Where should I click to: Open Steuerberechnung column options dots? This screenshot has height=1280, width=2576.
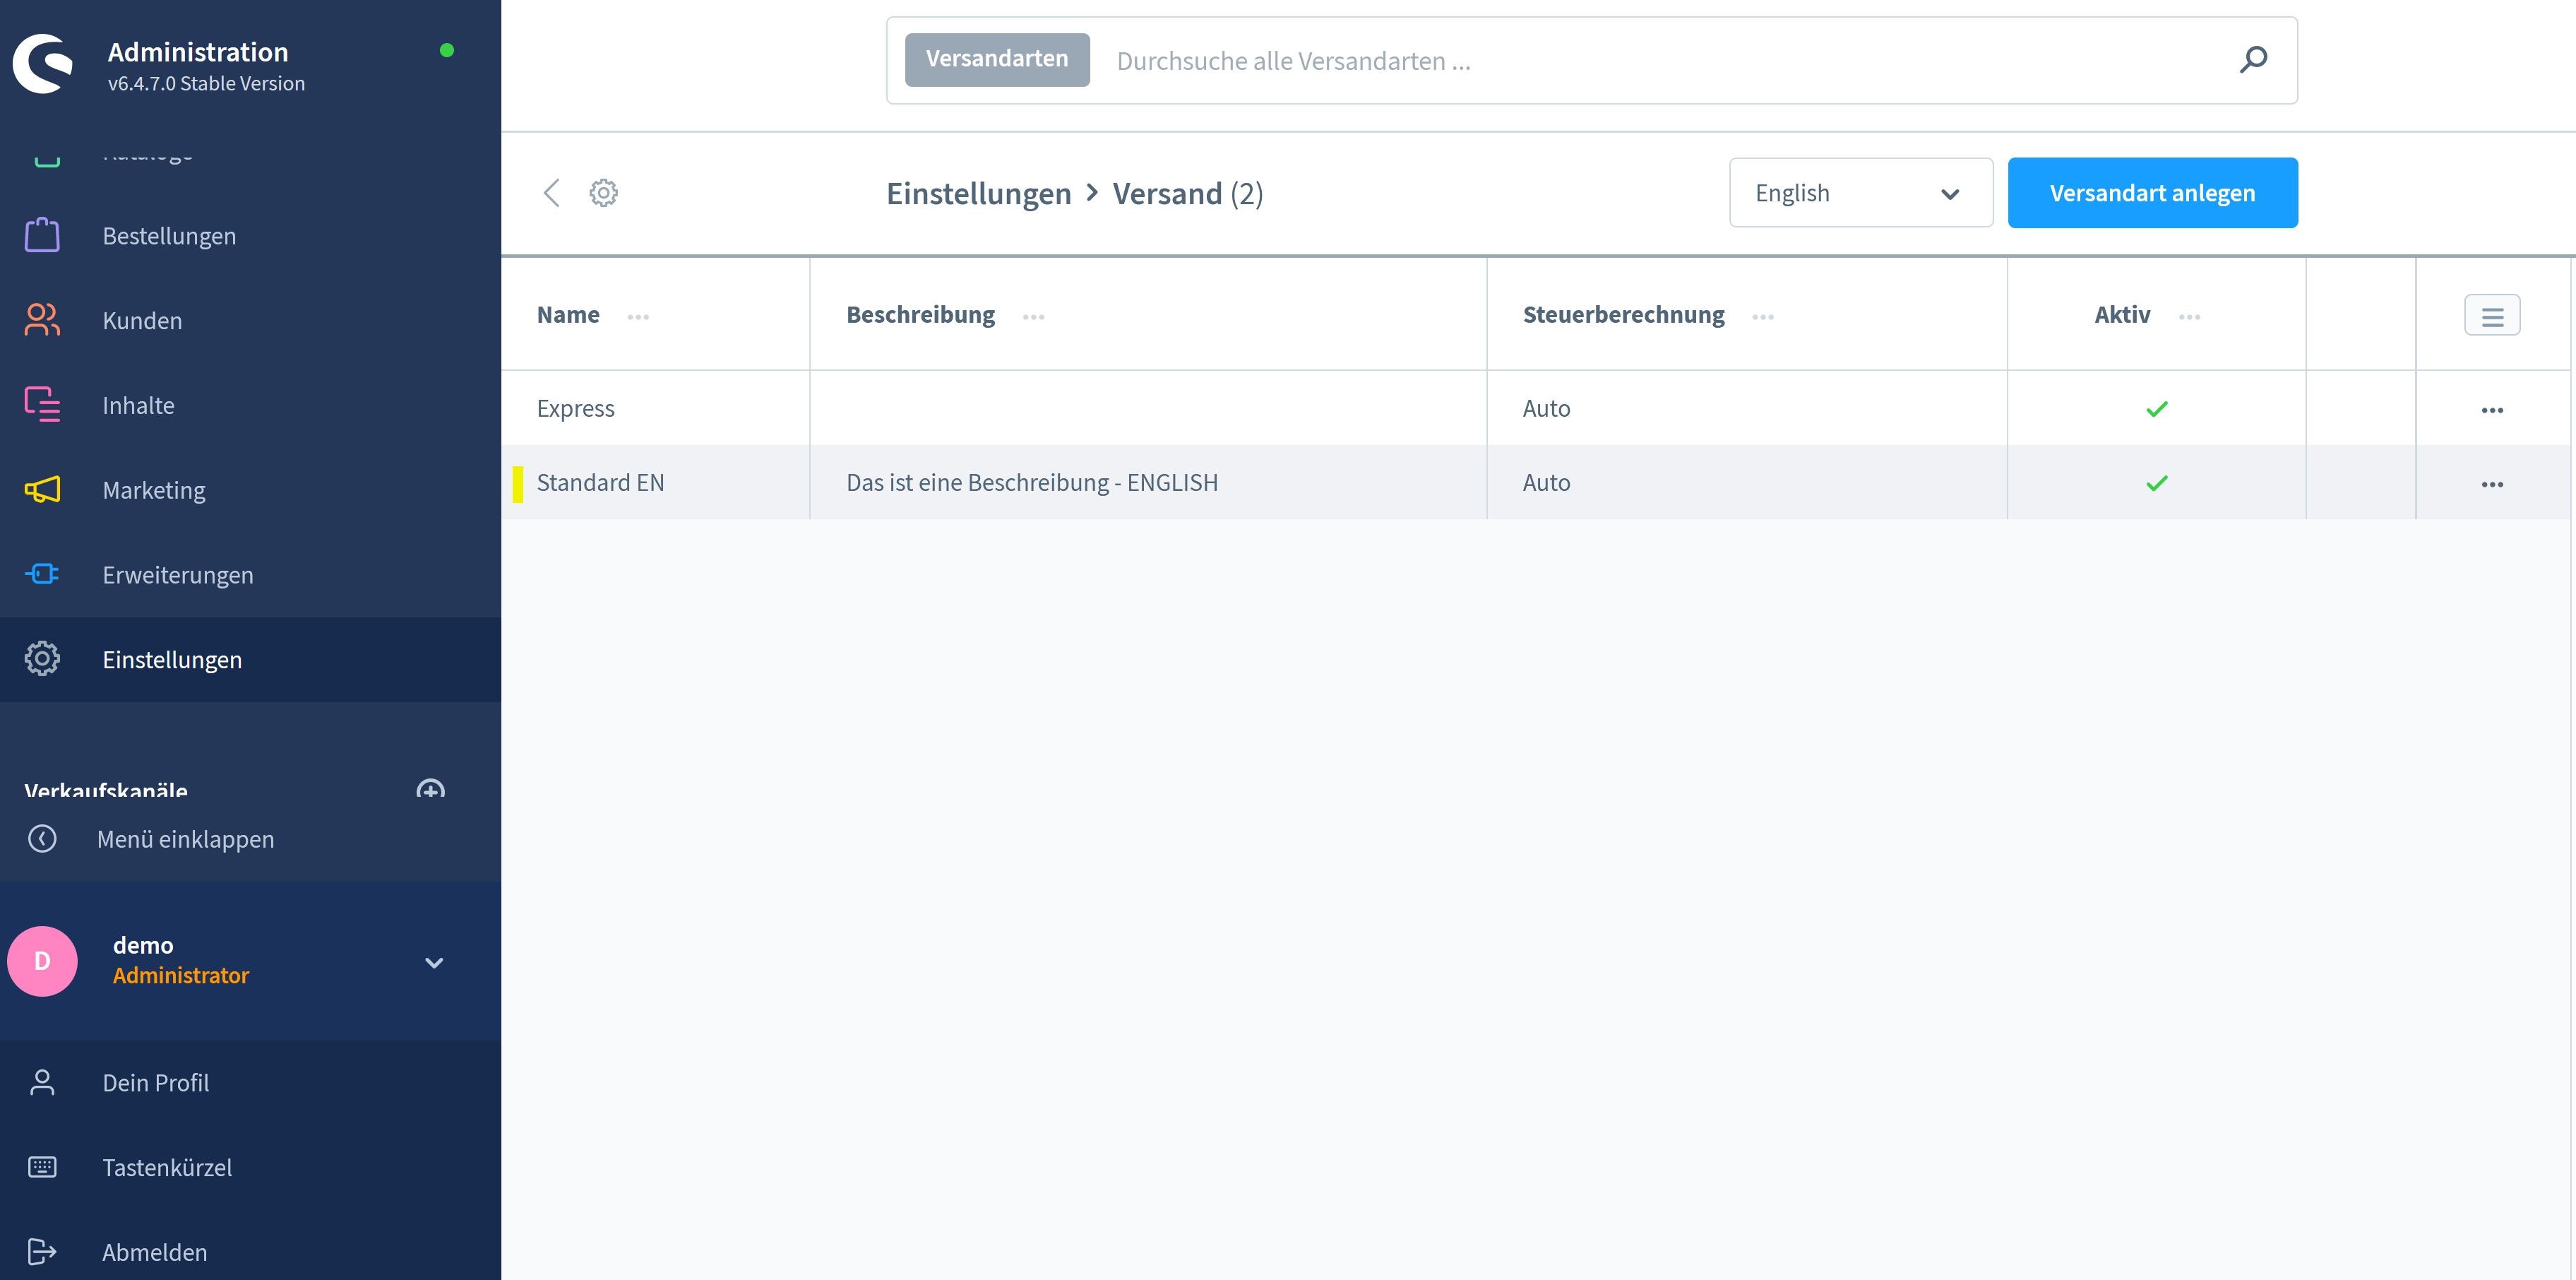pyautogui.click(x=1763, y=317)
